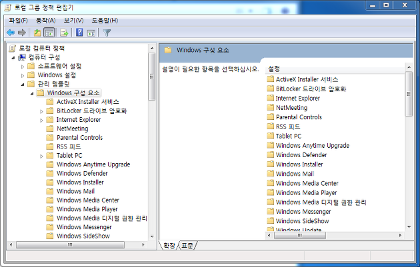Image resolution: width=420 pixels, height=267 pixels.
Task: Click the Filter funnel toolbar icon
Action: 107,33
